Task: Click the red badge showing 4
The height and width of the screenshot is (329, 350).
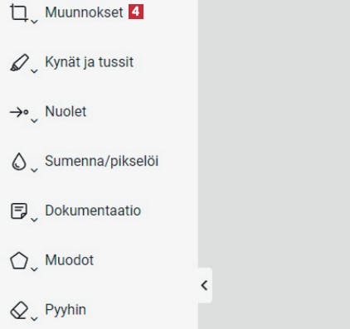Action: coord(136,12)
